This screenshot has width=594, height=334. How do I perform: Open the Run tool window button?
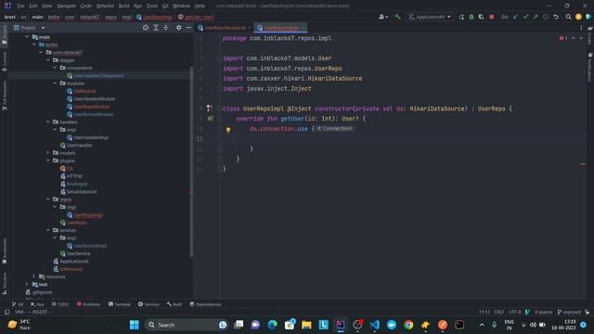point(37,304)
